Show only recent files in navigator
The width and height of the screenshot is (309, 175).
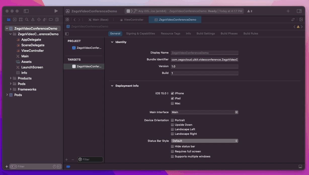(x=54, y=166)
